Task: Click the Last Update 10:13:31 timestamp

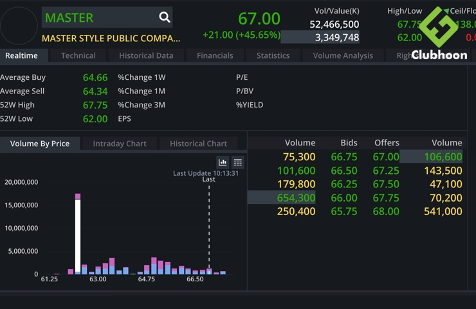Action: 206,173
